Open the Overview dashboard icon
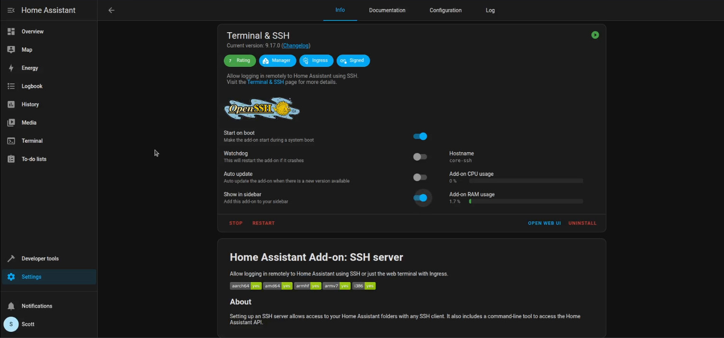The image size is (724, 338). [11, 32]
